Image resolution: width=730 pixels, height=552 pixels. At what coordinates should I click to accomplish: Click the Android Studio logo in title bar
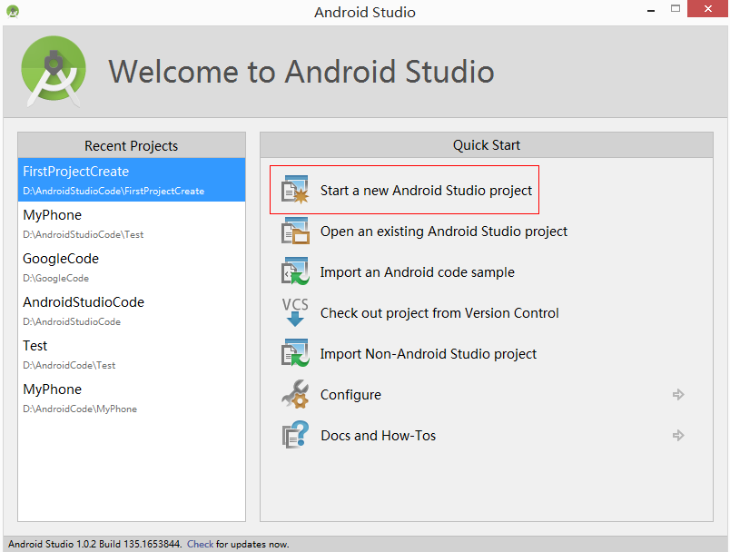click(12, 12)
